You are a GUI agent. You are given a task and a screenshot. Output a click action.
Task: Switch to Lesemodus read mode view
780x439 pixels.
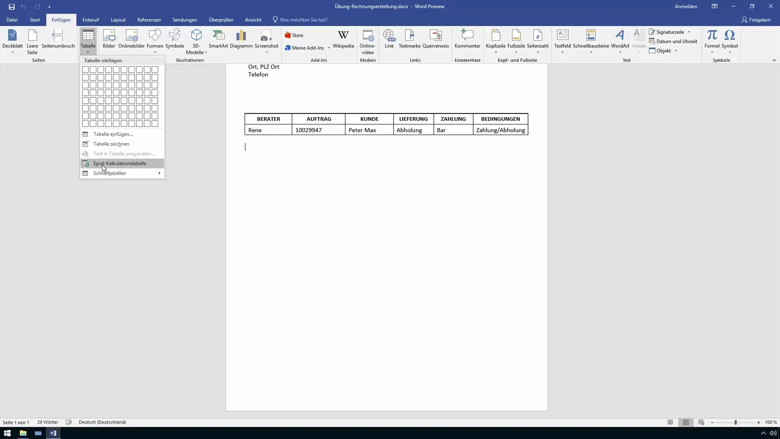(x=670, y=422)
